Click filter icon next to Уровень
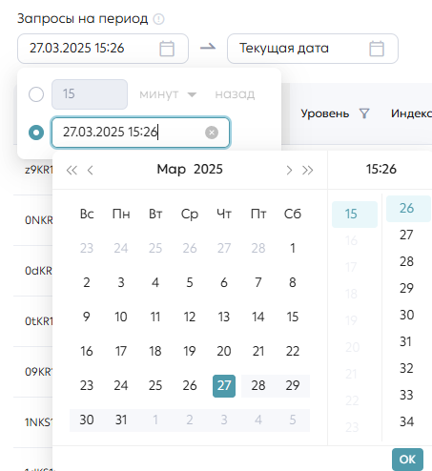 point(364,113)
